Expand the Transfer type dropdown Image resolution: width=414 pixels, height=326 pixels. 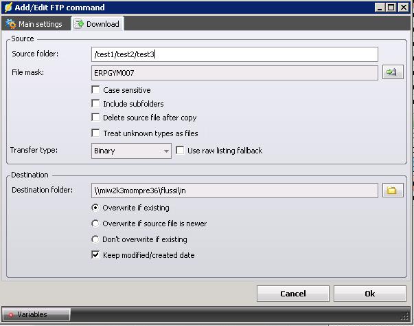tap(166, 151)
